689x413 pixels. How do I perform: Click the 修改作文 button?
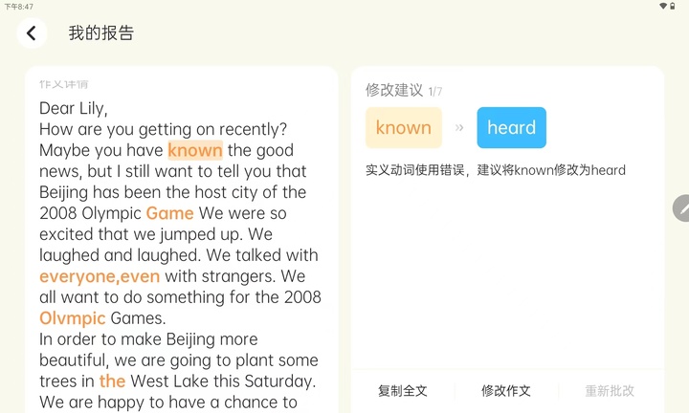[506, 391]
